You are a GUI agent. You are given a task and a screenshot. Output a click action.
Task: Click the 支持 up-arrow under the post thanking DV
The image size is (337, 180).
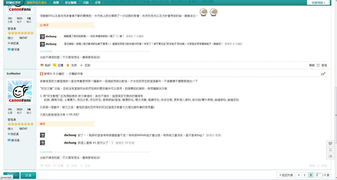click(x=68, y=65)
